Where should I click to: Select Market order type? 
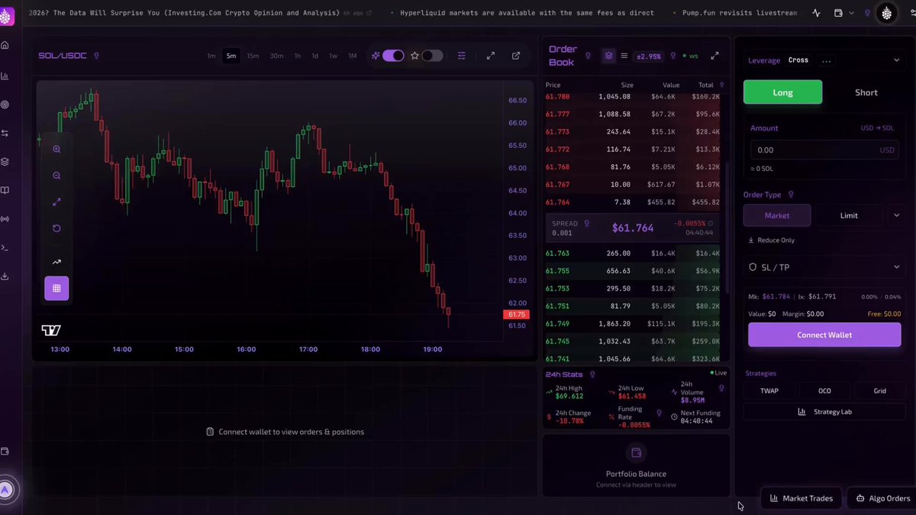tap(777, 216)
